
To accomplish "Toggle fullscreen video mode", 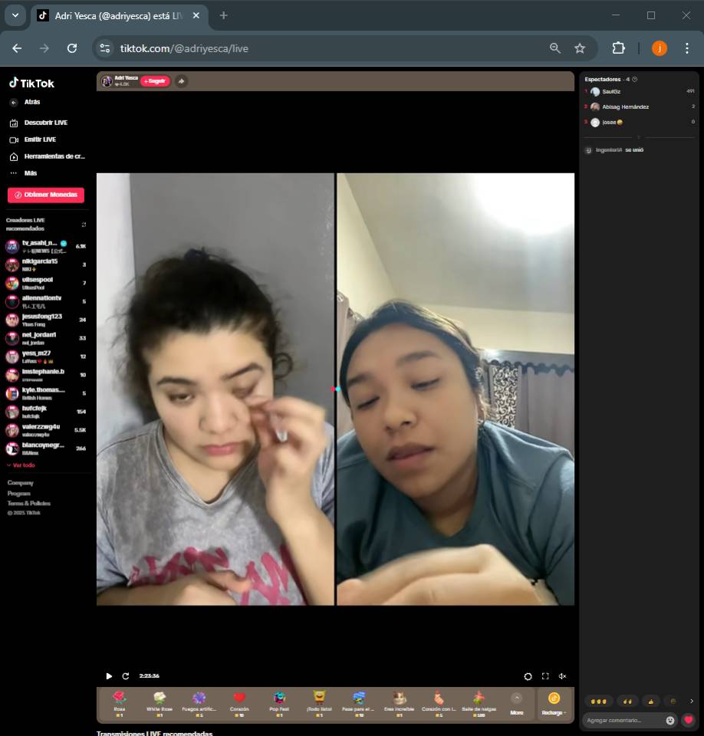I will tap(545, 676).
